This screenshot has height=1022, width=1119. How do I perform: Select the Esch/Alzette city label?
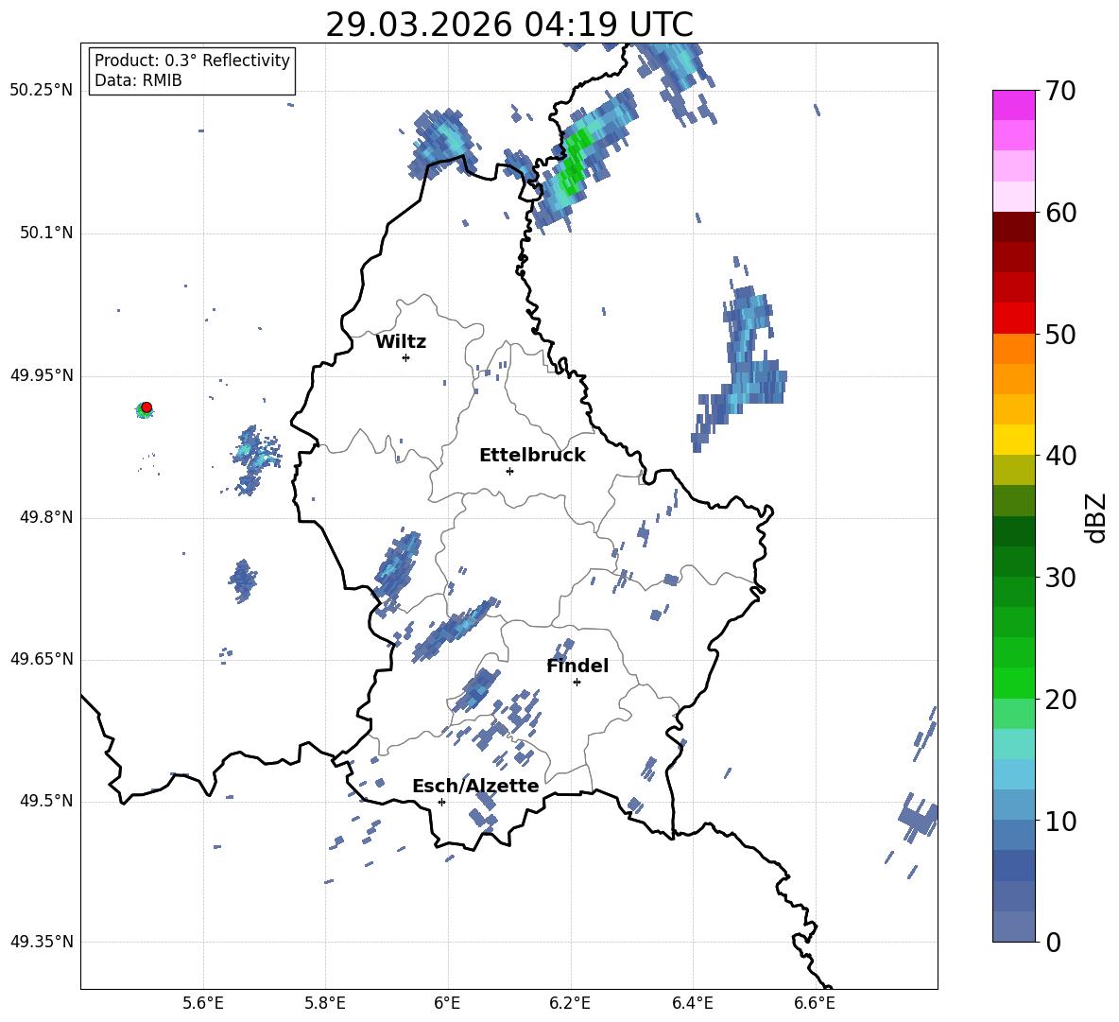click(475, 787)
